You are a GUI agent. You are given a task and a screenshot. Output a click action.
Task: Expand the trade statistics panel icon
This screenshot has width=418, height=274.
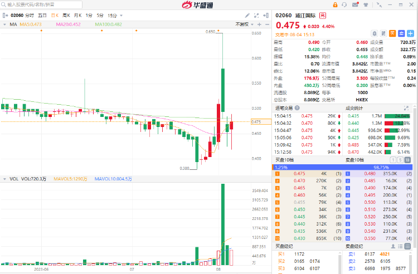click(x=406, y=108)
